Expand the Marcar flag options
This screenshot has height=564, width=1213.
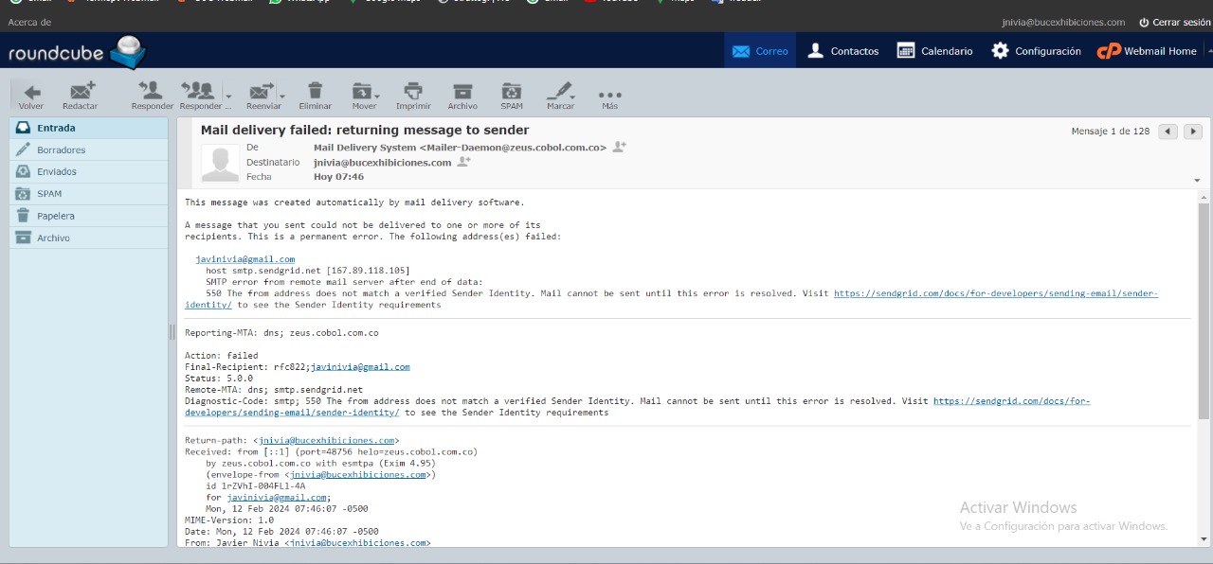coord(574,96)
